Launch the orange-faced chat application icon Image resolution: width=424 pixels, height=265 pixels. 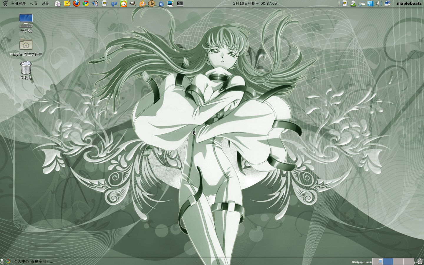(123, 4)
